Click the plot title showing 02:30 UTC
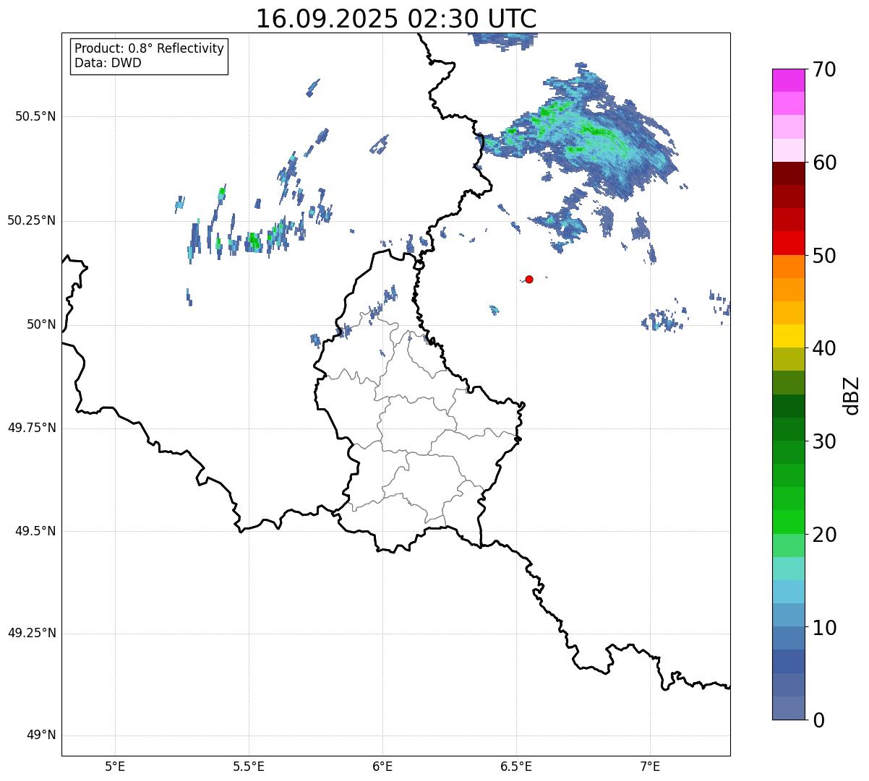This screenshot has height=781, width=869. point(396,19)
